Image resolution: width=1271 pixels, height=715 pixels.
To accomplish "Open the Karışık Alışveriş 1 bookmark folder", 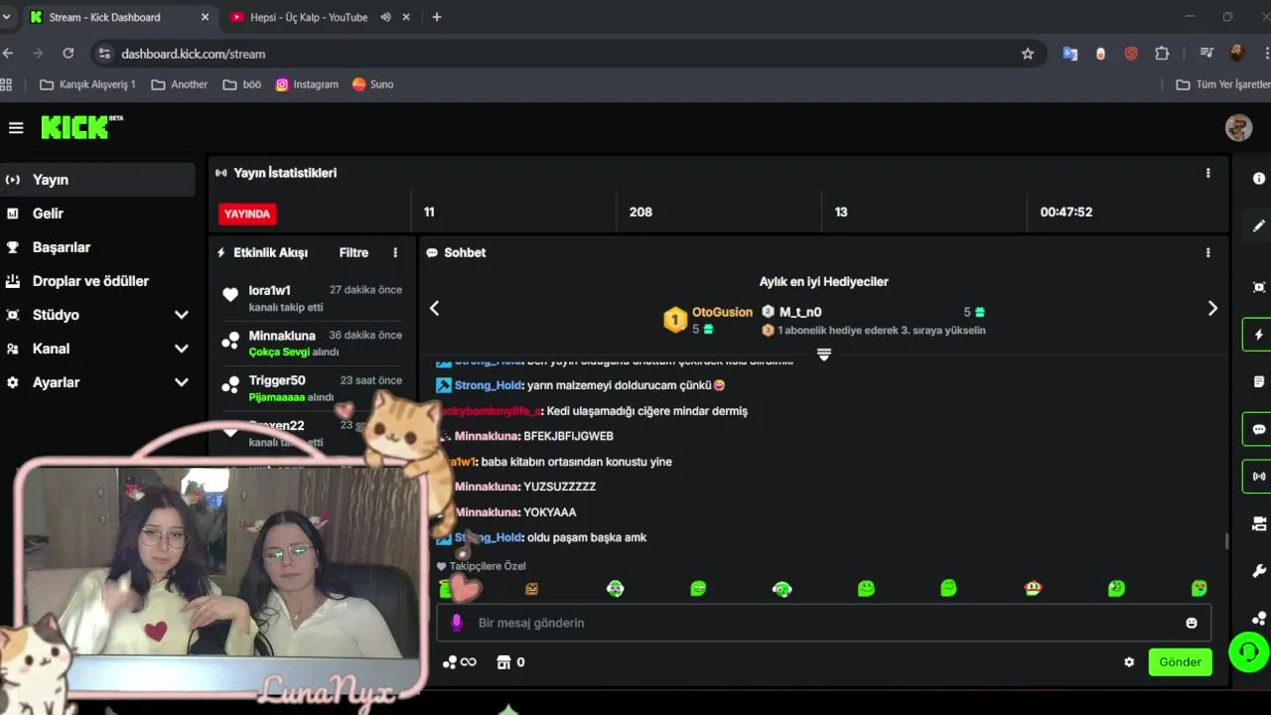I will pyautogui.click(x=87, y=84).
